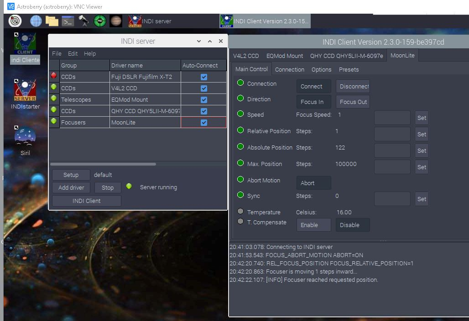Open the Options sub-tab
Viewport: 469px width, 321px height.
click(322, 70)
